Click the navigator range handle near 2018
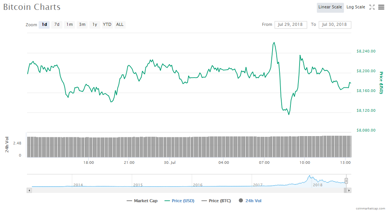 (346, 181)
